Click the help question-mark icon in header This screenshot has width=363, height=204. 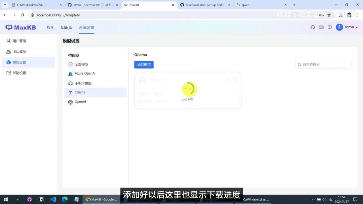(x=330, y=27)
